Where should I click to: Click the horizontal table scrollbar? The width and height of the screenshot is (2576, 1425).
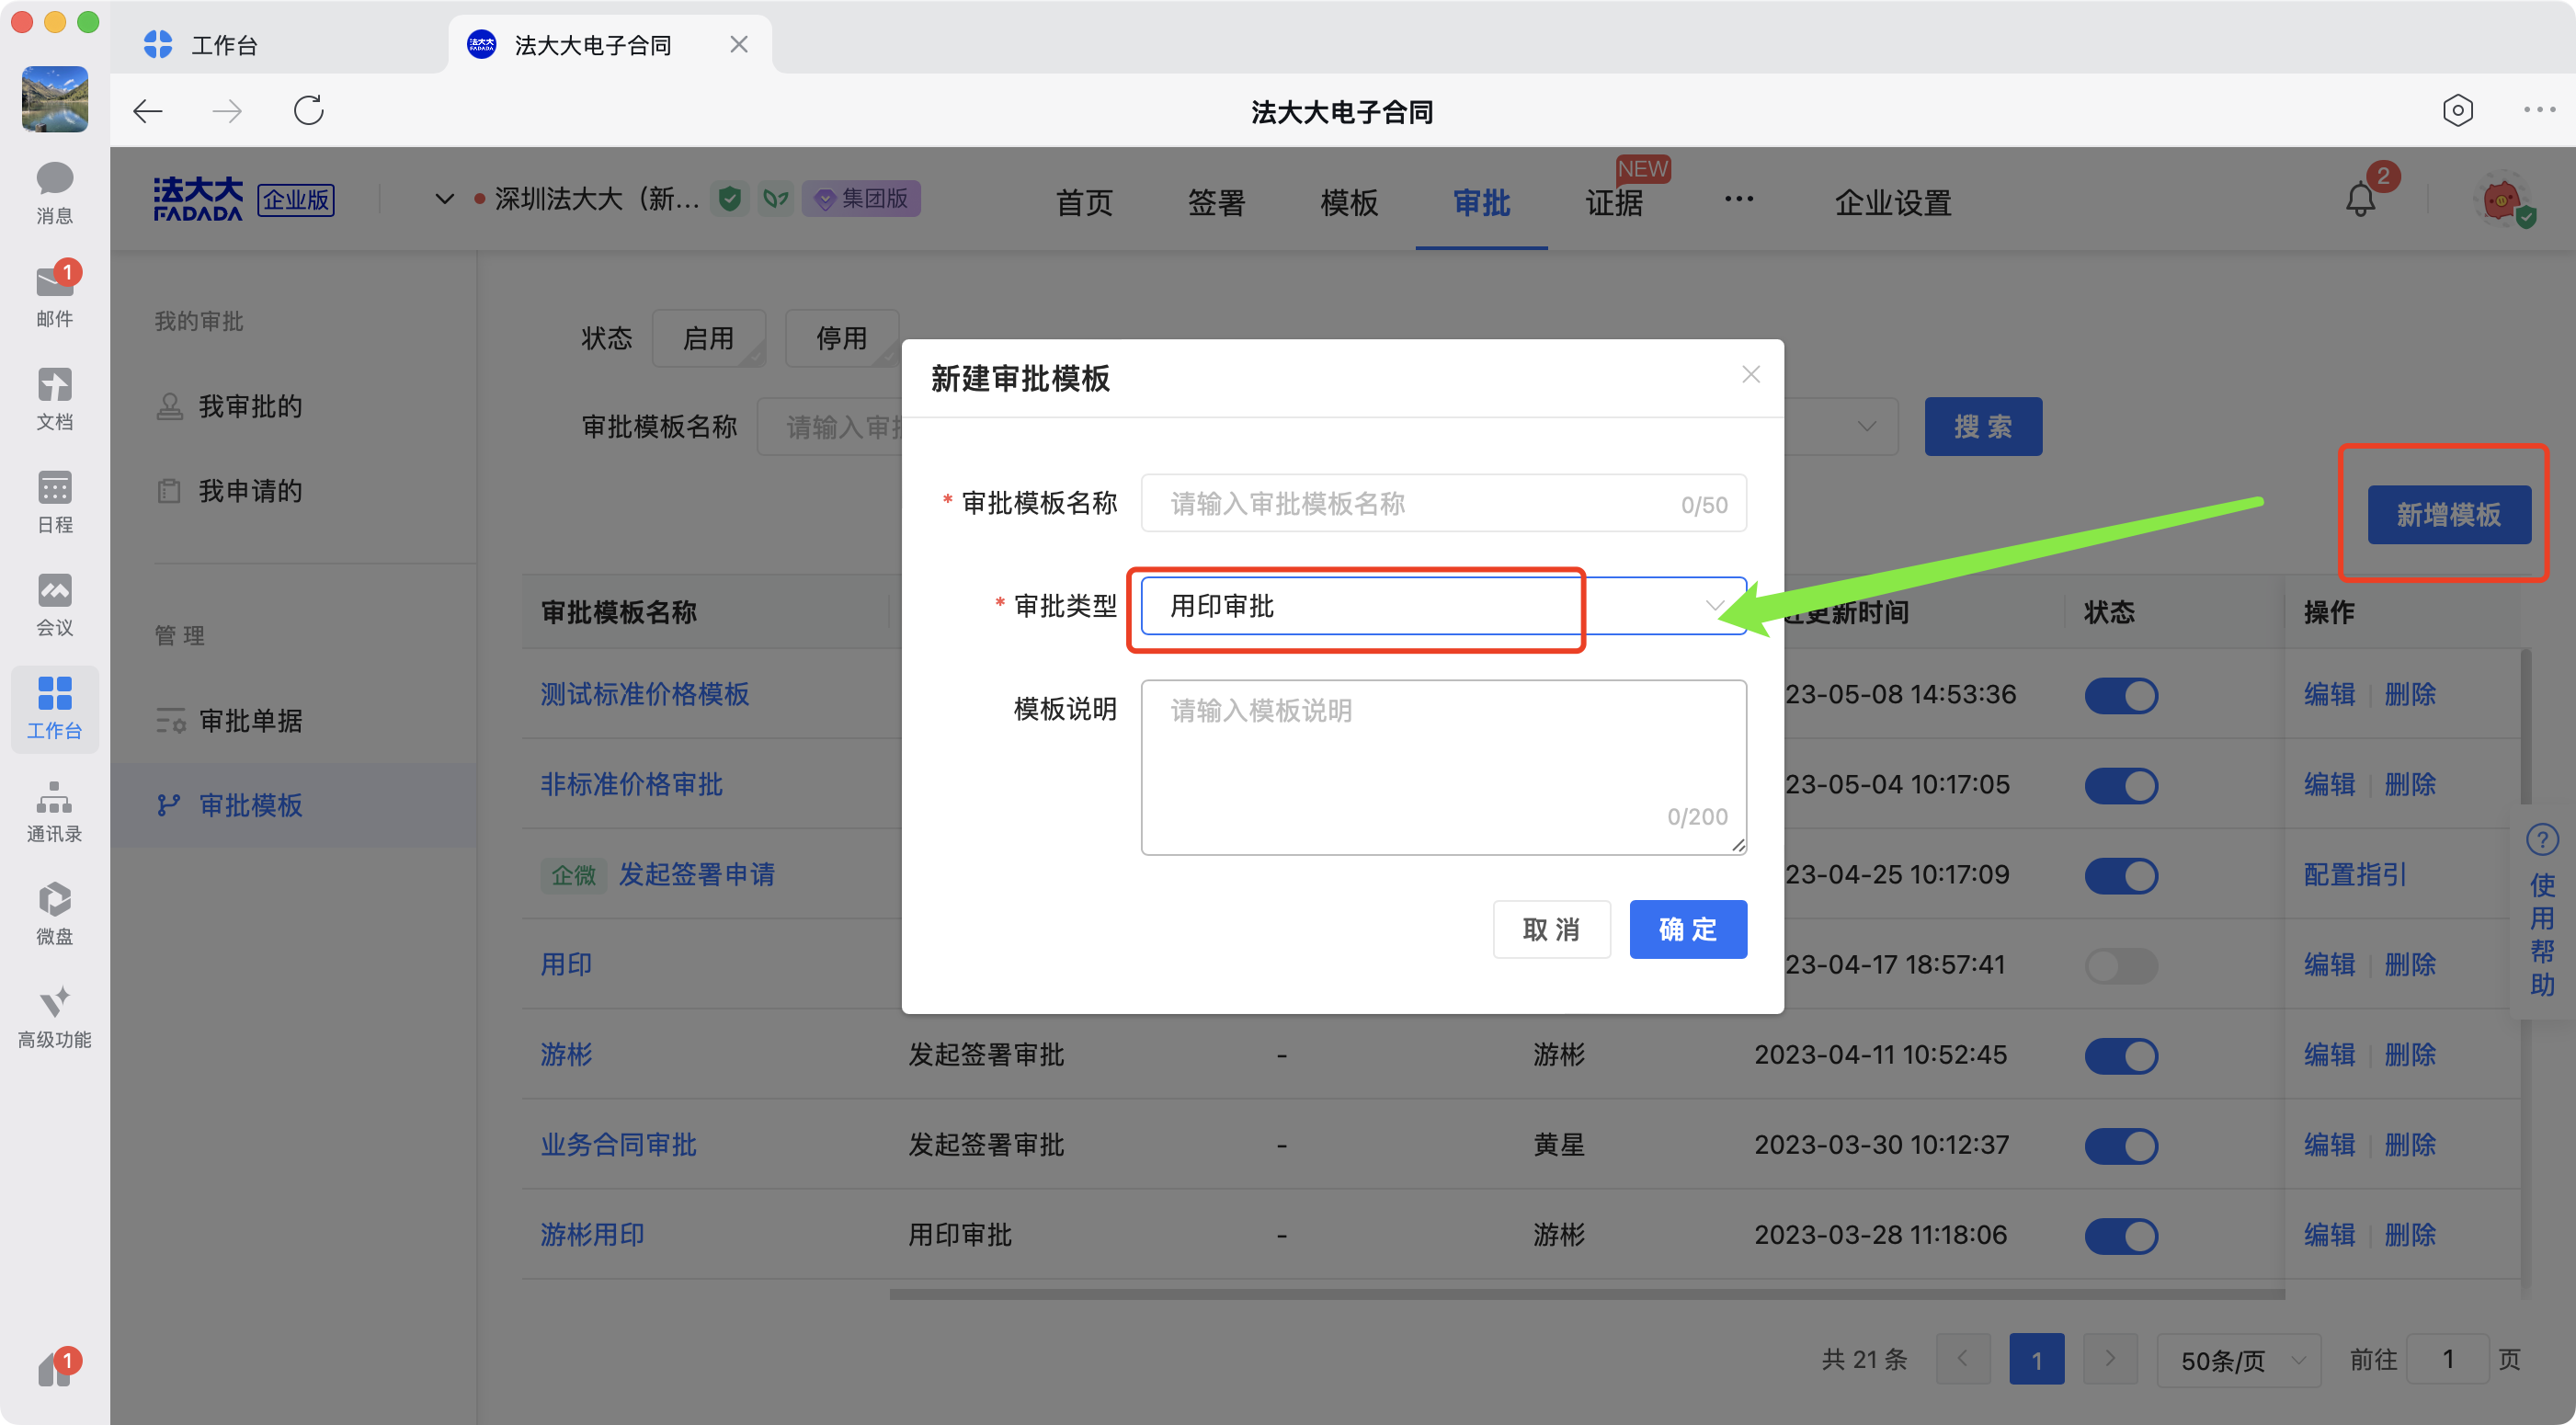pyautogui.click(x=1586, y=1294)
